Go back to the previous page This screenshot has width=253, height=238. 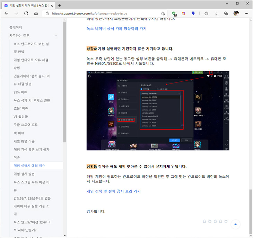(x=7, y=14)
